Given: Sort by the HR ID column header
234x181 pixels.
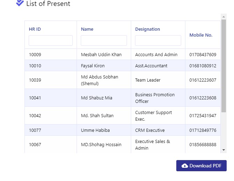Looking at the screenshot, I should coord(35,29).
